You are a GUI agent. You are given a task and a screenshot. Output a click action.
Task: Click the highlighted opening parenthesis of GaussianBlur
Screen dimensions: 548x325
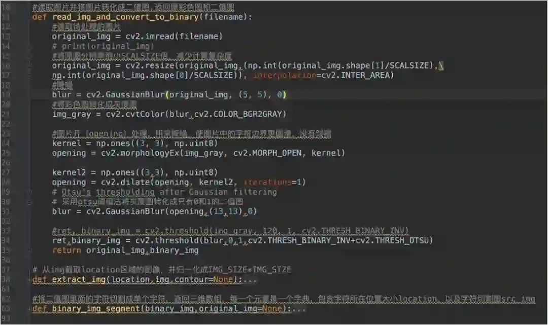(x=167, y=95)
